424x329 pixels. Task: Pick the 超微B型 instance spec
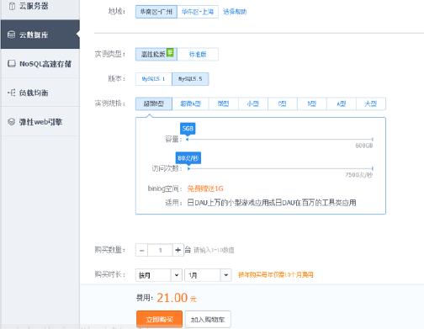coord(154,103)
